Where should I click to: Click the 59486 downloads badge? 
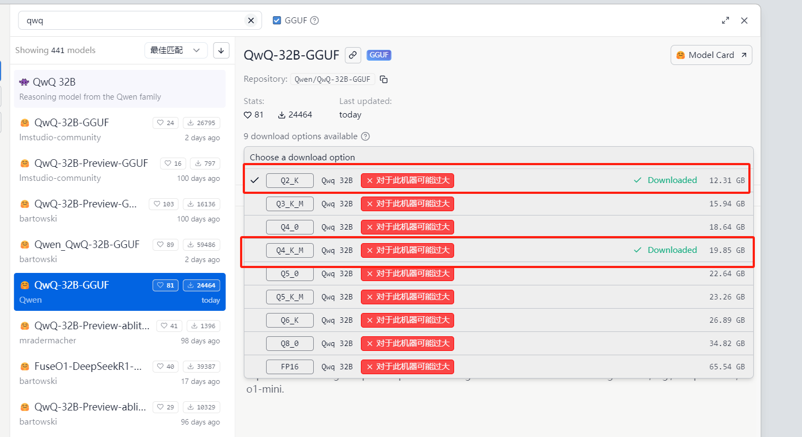(x=201, y=245)
